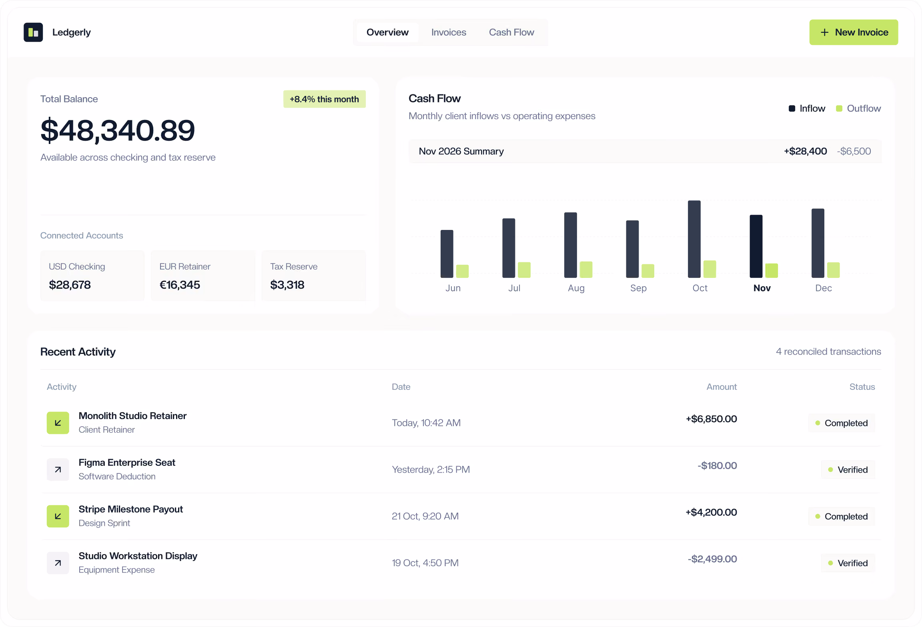922x627 pixels.
Task: Click the $48,340.89 total balance
Action: click(118, 130)
